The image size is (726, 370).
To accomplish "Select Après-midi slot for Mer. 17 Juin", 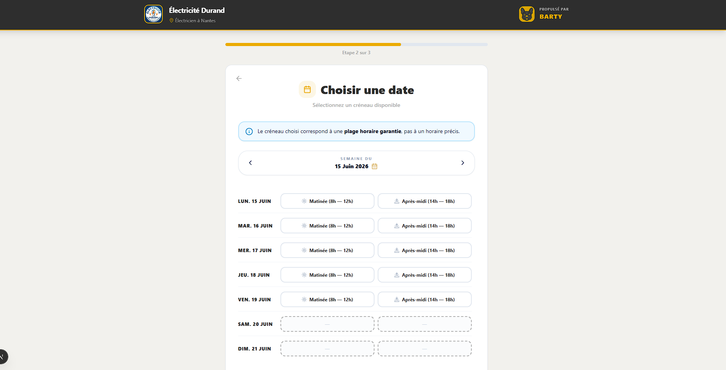I will coord(425,250).
